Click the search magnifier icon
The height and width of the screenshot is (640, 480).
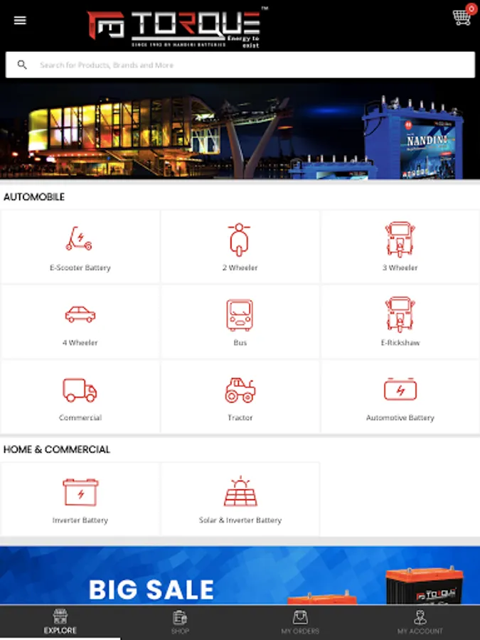pyautogui.click(x=22, y=65)
